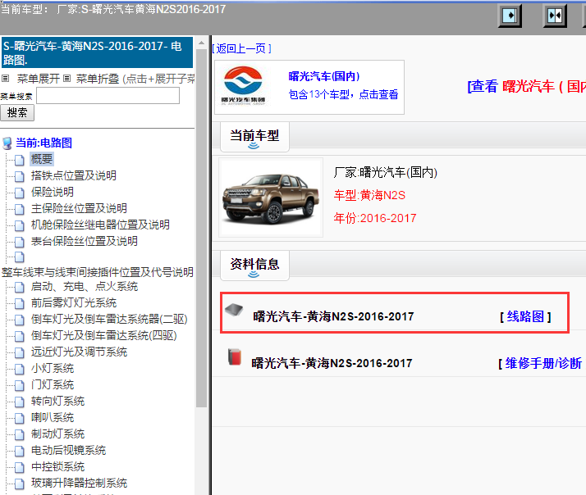
Task: Click the 黄海N2S pickup truck thumbnail
Action: (271, 198)
